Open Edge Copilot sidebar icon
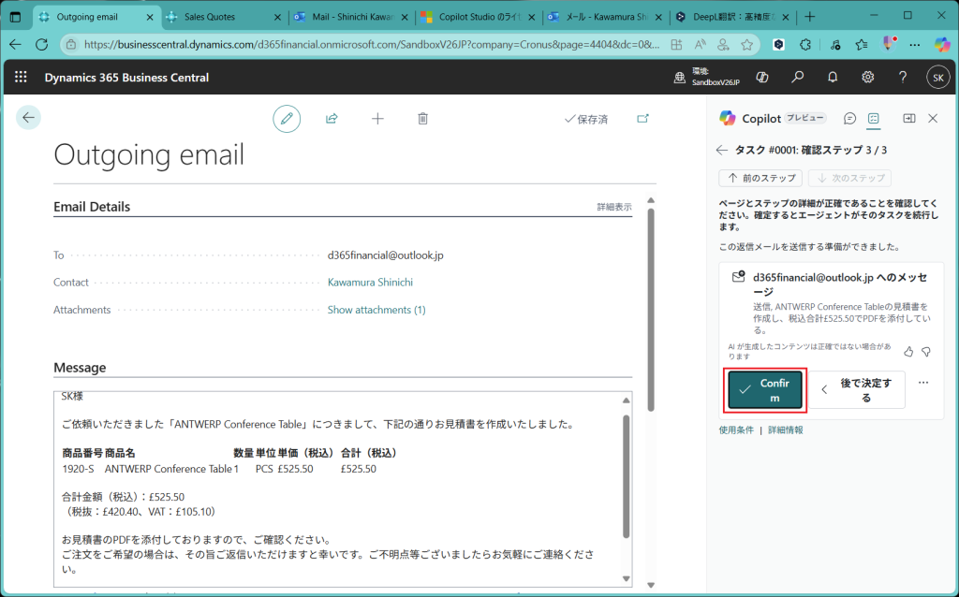959x597 pixels. point(942,45)
